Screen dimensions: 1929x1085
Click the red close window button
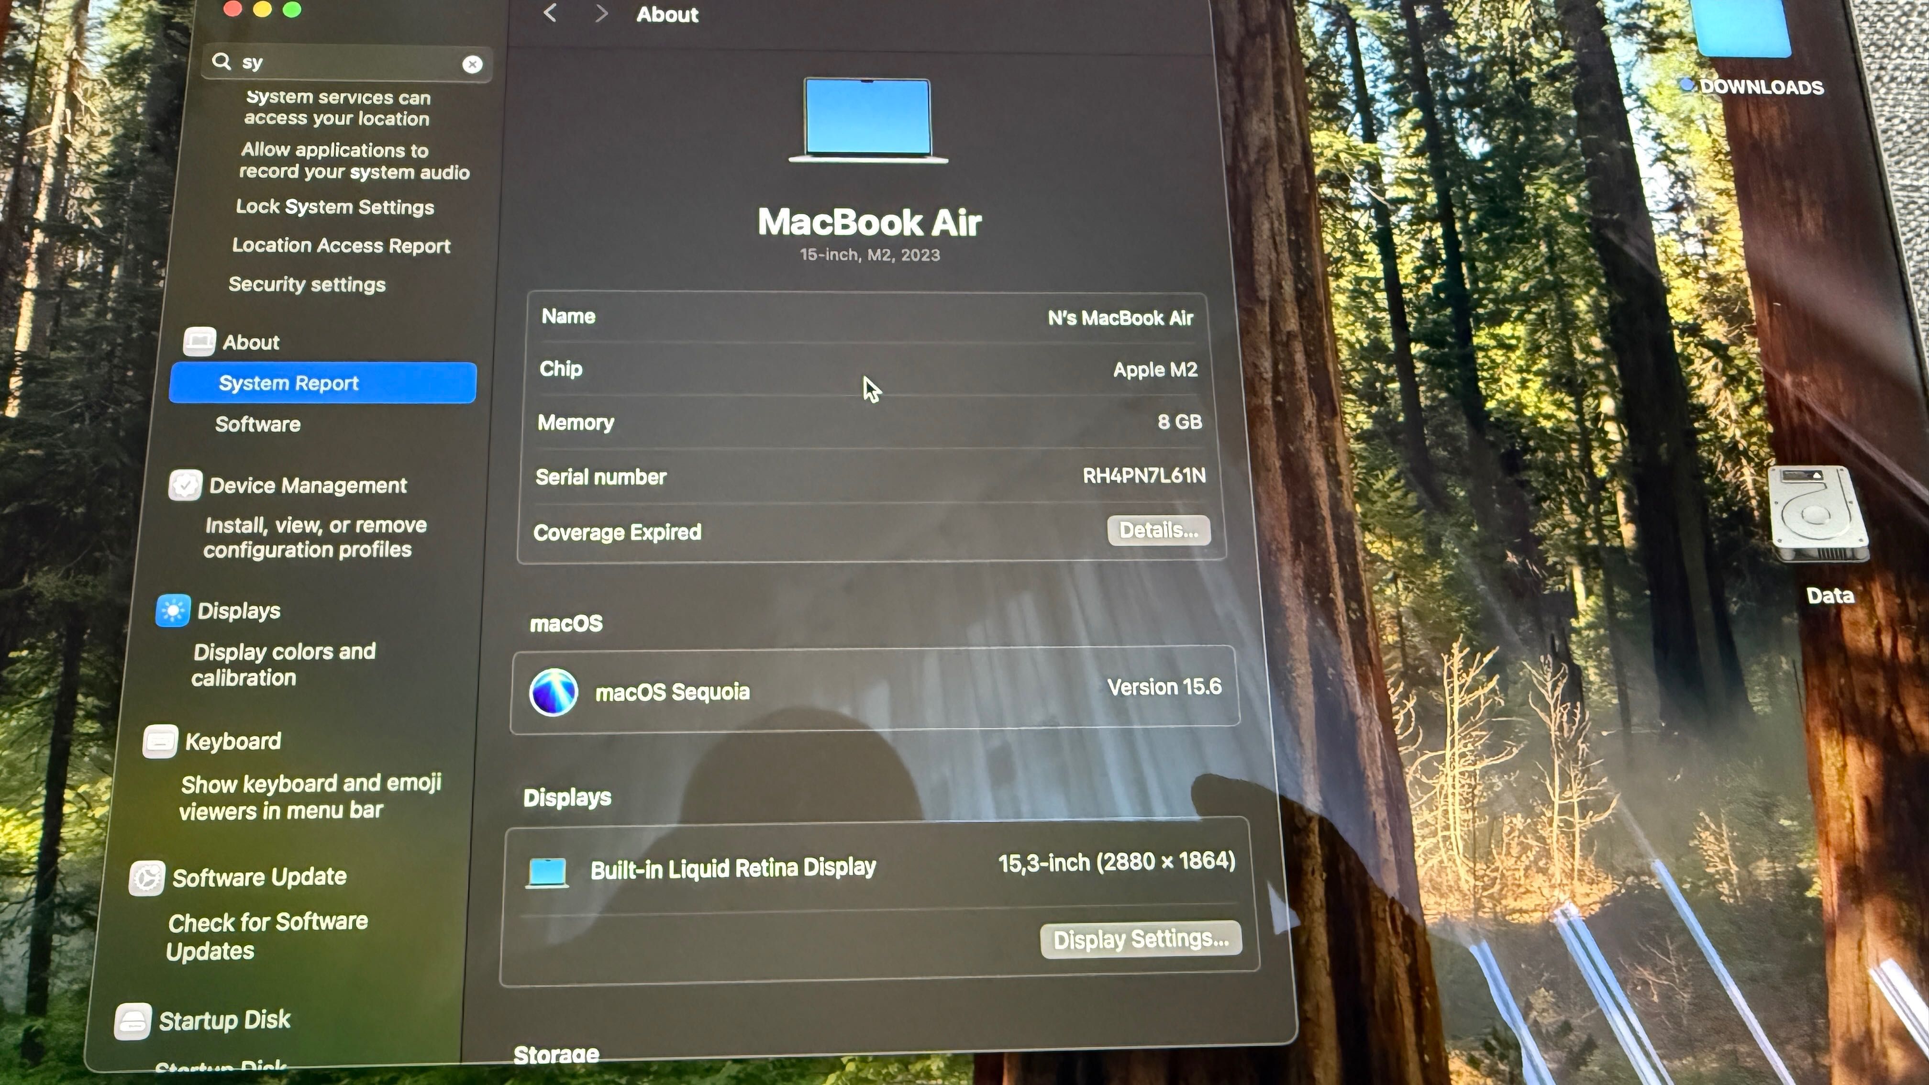pos(232,8)
